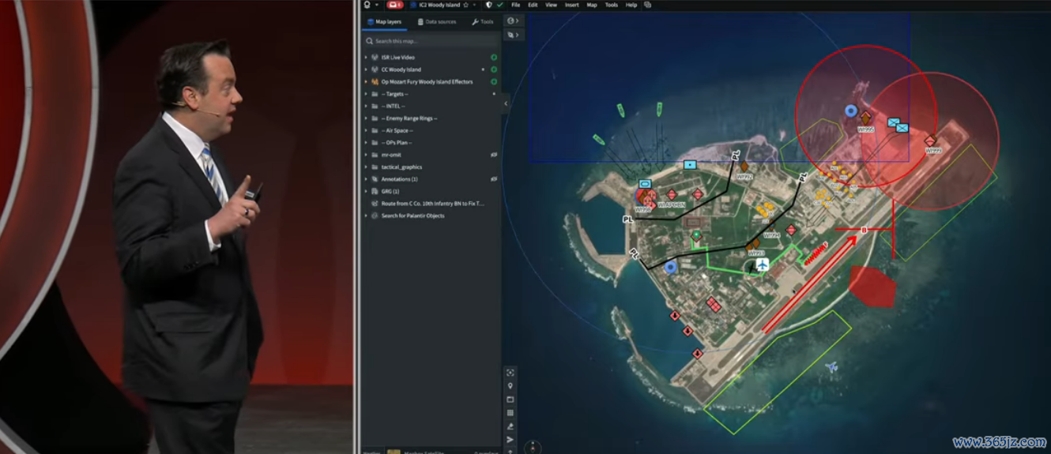Select the send arrow map tool
The image size is (1051, 454).
(510, 440)
